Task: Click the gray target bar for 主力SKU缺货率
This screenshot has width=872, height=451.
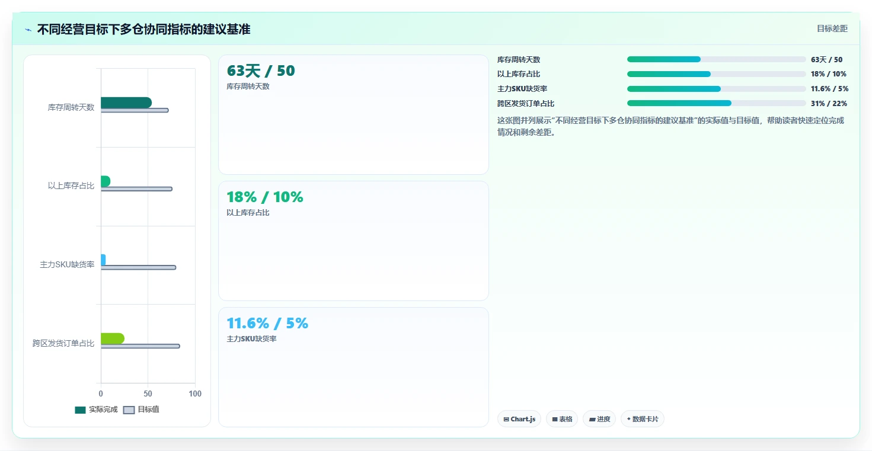Action: 138,267
